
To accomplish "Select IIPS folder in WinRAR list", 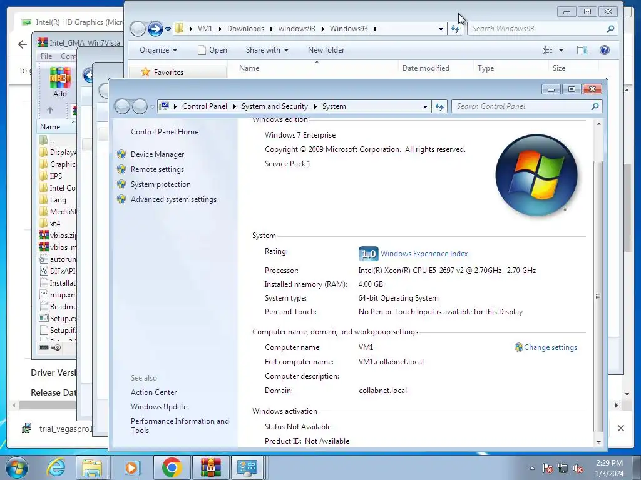I will tap(56, 176).
